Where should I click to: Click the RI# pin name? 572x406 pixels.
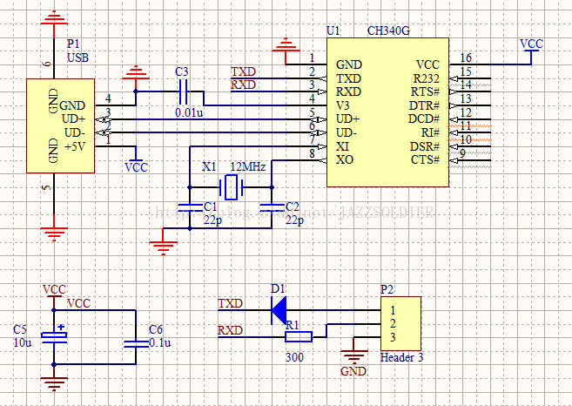tap(430, 132)
